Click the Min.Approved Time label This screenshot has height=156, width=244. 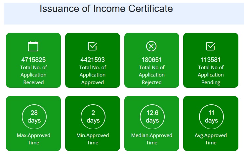click(x=93, y=139)
